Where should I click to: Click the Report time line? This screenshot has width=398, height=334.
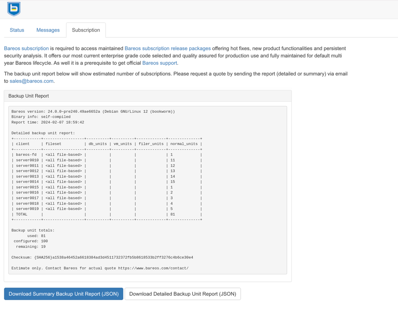pos(48,122)
